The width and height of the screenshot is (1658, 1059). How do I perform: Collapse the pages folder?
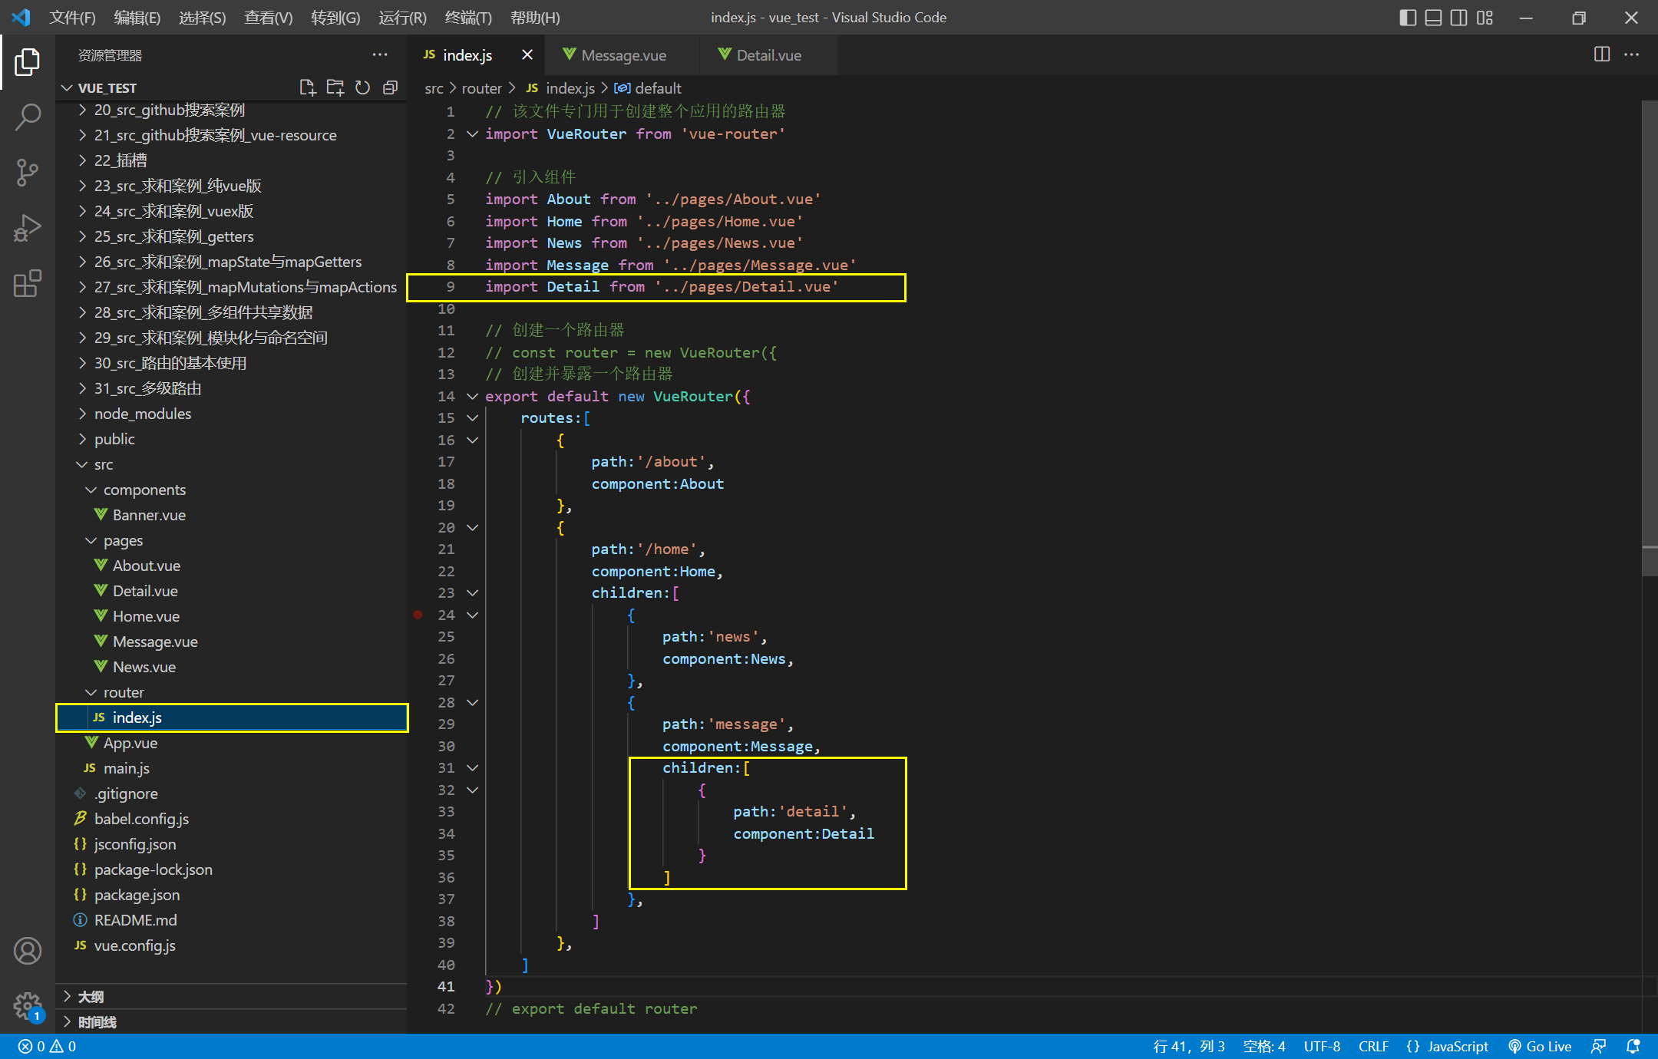123,540
